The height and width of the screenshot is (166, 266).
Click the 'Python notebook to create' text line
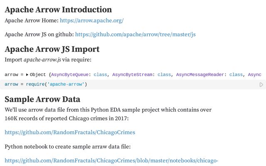click(x=68, y=146)
